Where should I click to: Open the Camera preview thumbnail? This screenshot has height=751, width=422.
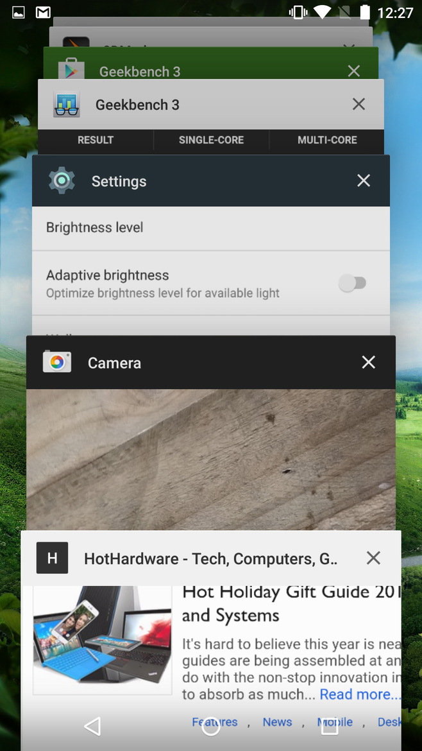pyautogui.click(x=211, y=459)
